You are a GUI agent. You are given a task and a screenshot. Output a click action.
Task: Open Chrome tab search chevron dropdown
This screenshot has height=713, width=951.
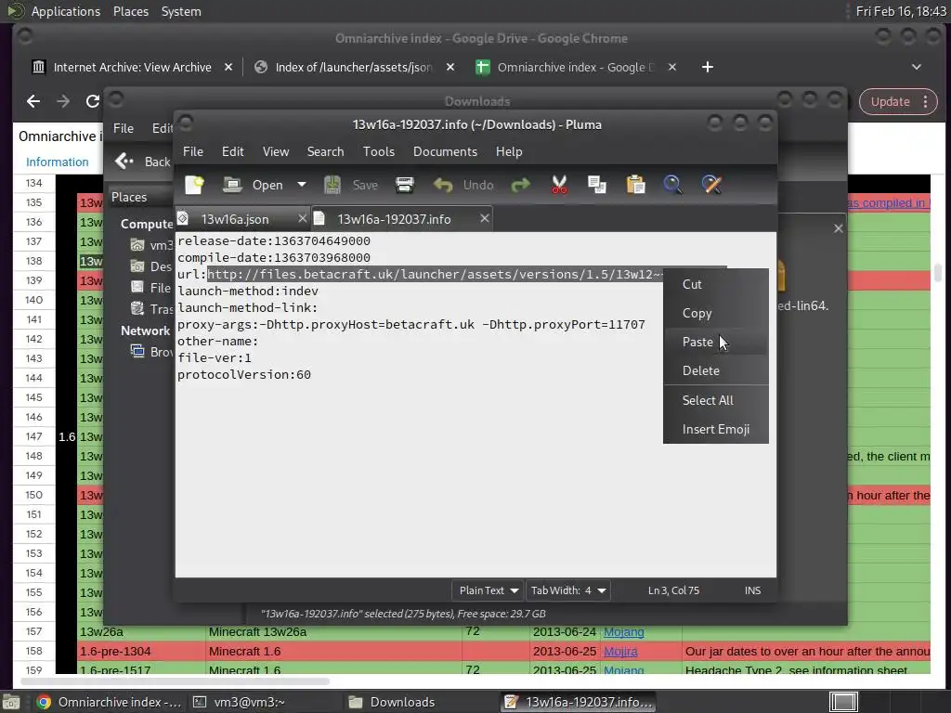click(x=917, y=67)
